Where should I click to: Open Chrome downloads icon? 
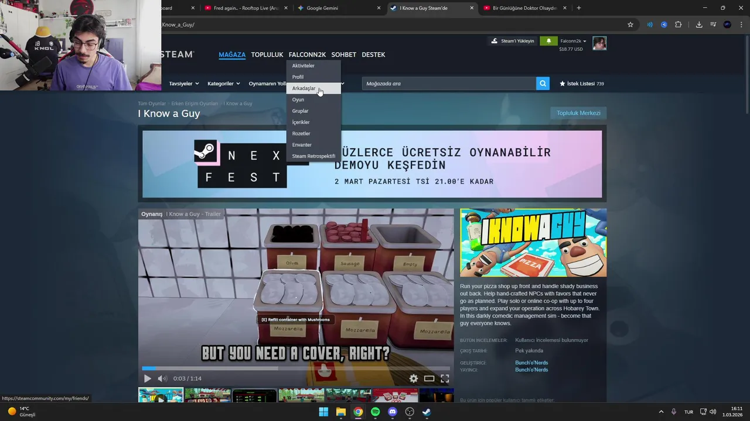(699, 25)
